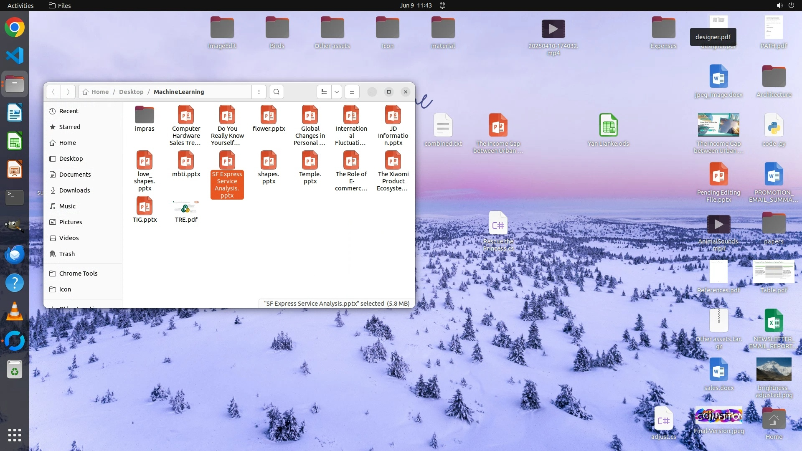
Task: Click the Desktop breadcrumb in path bar
Action: pyautogui.click(x=131, y=92)
